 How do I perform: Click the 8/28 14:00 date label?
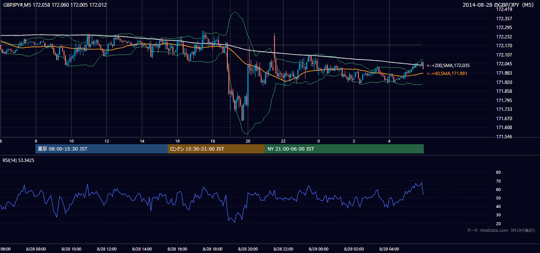click(142, 249)
